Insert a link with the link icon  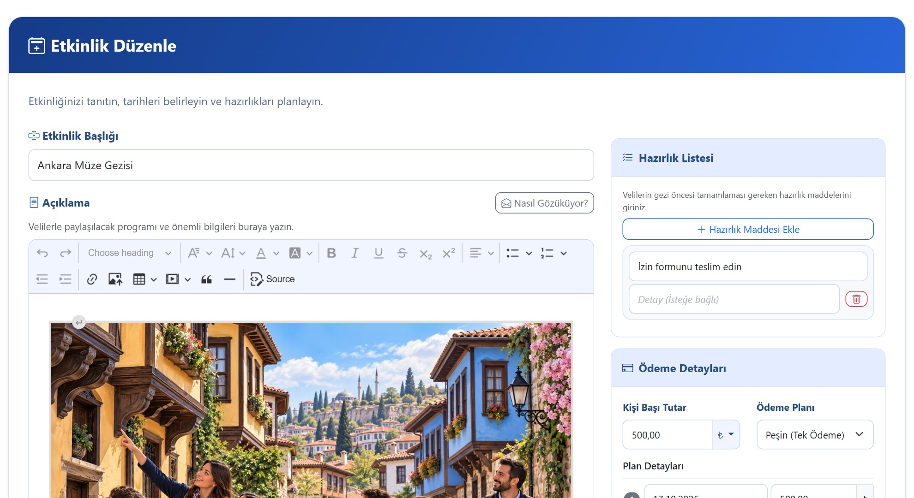92,279
